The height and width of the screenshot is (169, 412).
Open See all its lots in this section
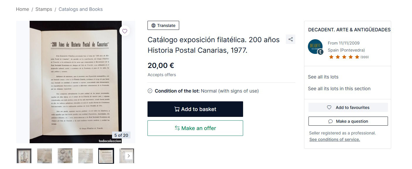tap(339, 89)
